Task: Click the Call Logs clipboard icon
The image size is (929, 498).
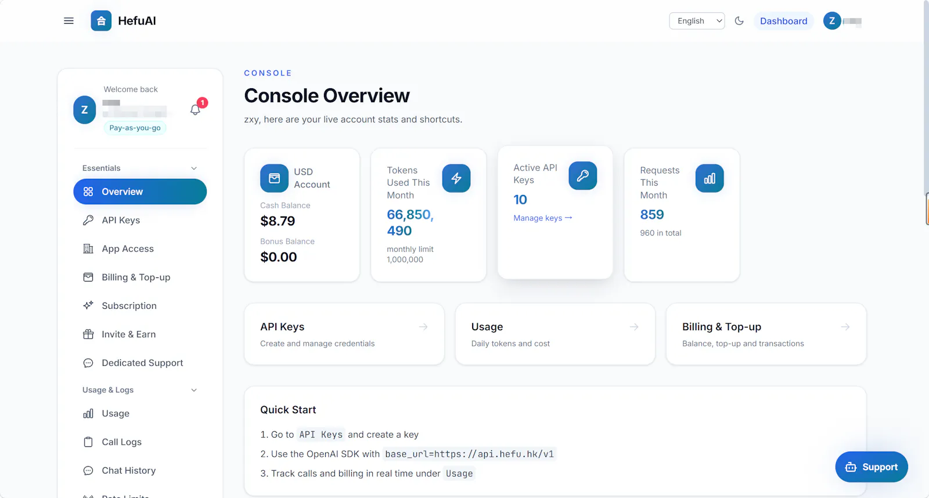Action: [88, 442]
